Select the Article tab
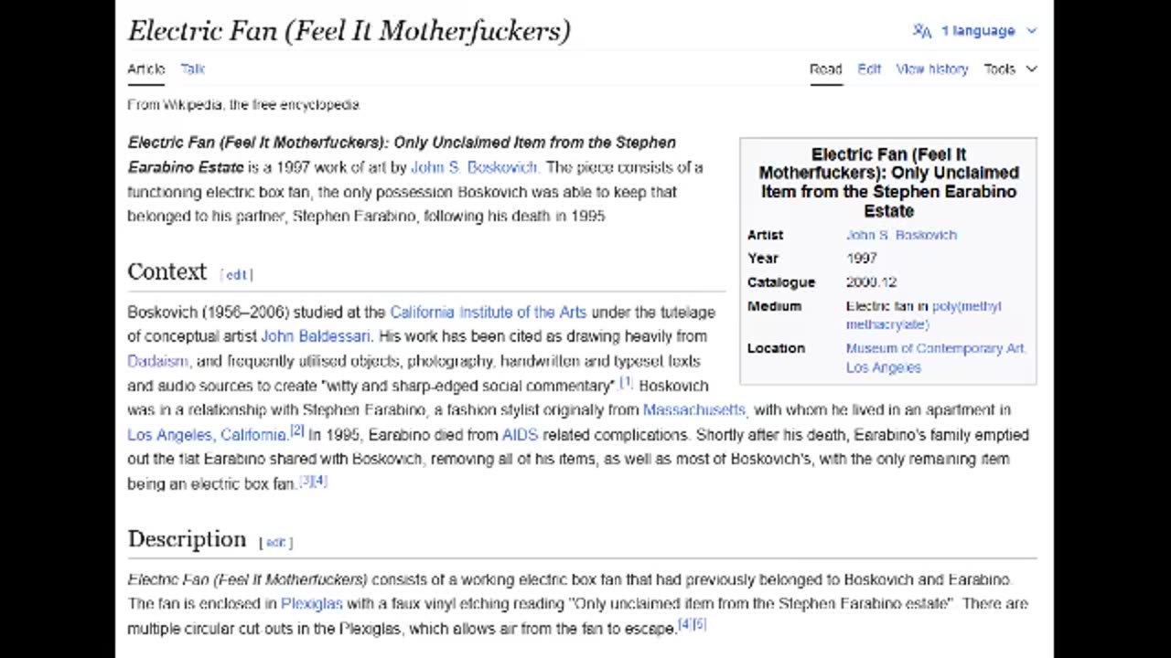Image resolution: width=1171 pixels, height=658 pixels. [146, 69]
